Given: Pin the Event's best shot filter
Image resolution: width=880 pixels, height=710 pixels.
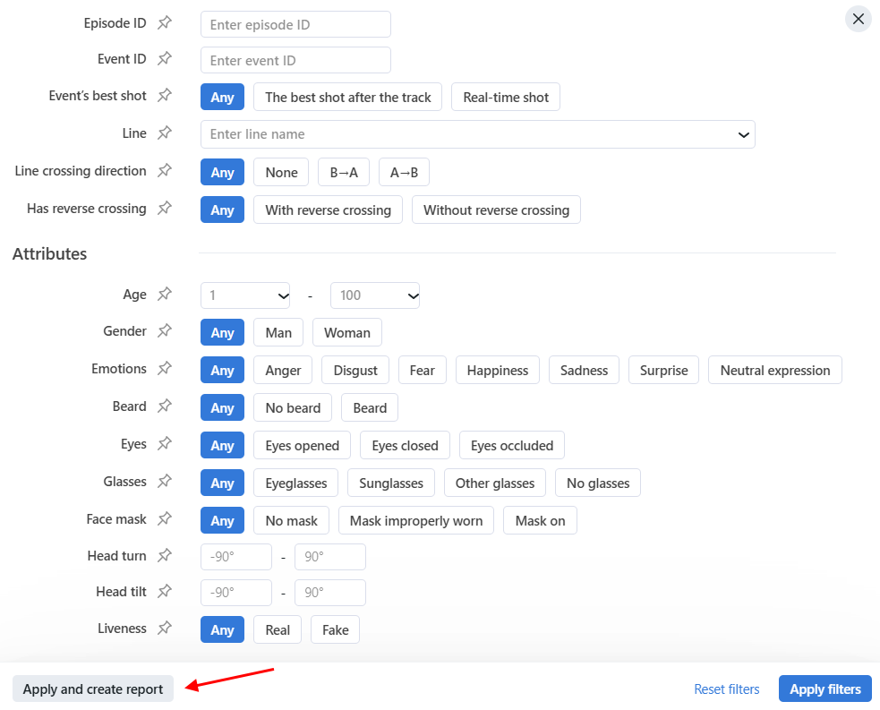Looking at the screenshot, I should 165,96.
